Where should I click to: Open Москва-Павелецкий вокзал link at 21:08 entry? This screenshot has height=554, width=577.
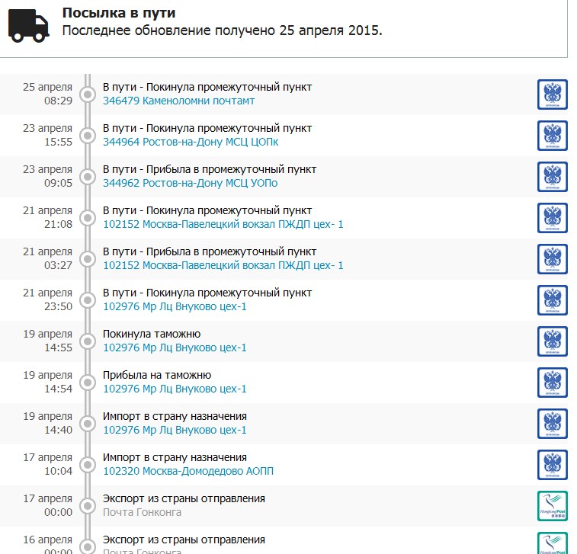click(223, 224)
